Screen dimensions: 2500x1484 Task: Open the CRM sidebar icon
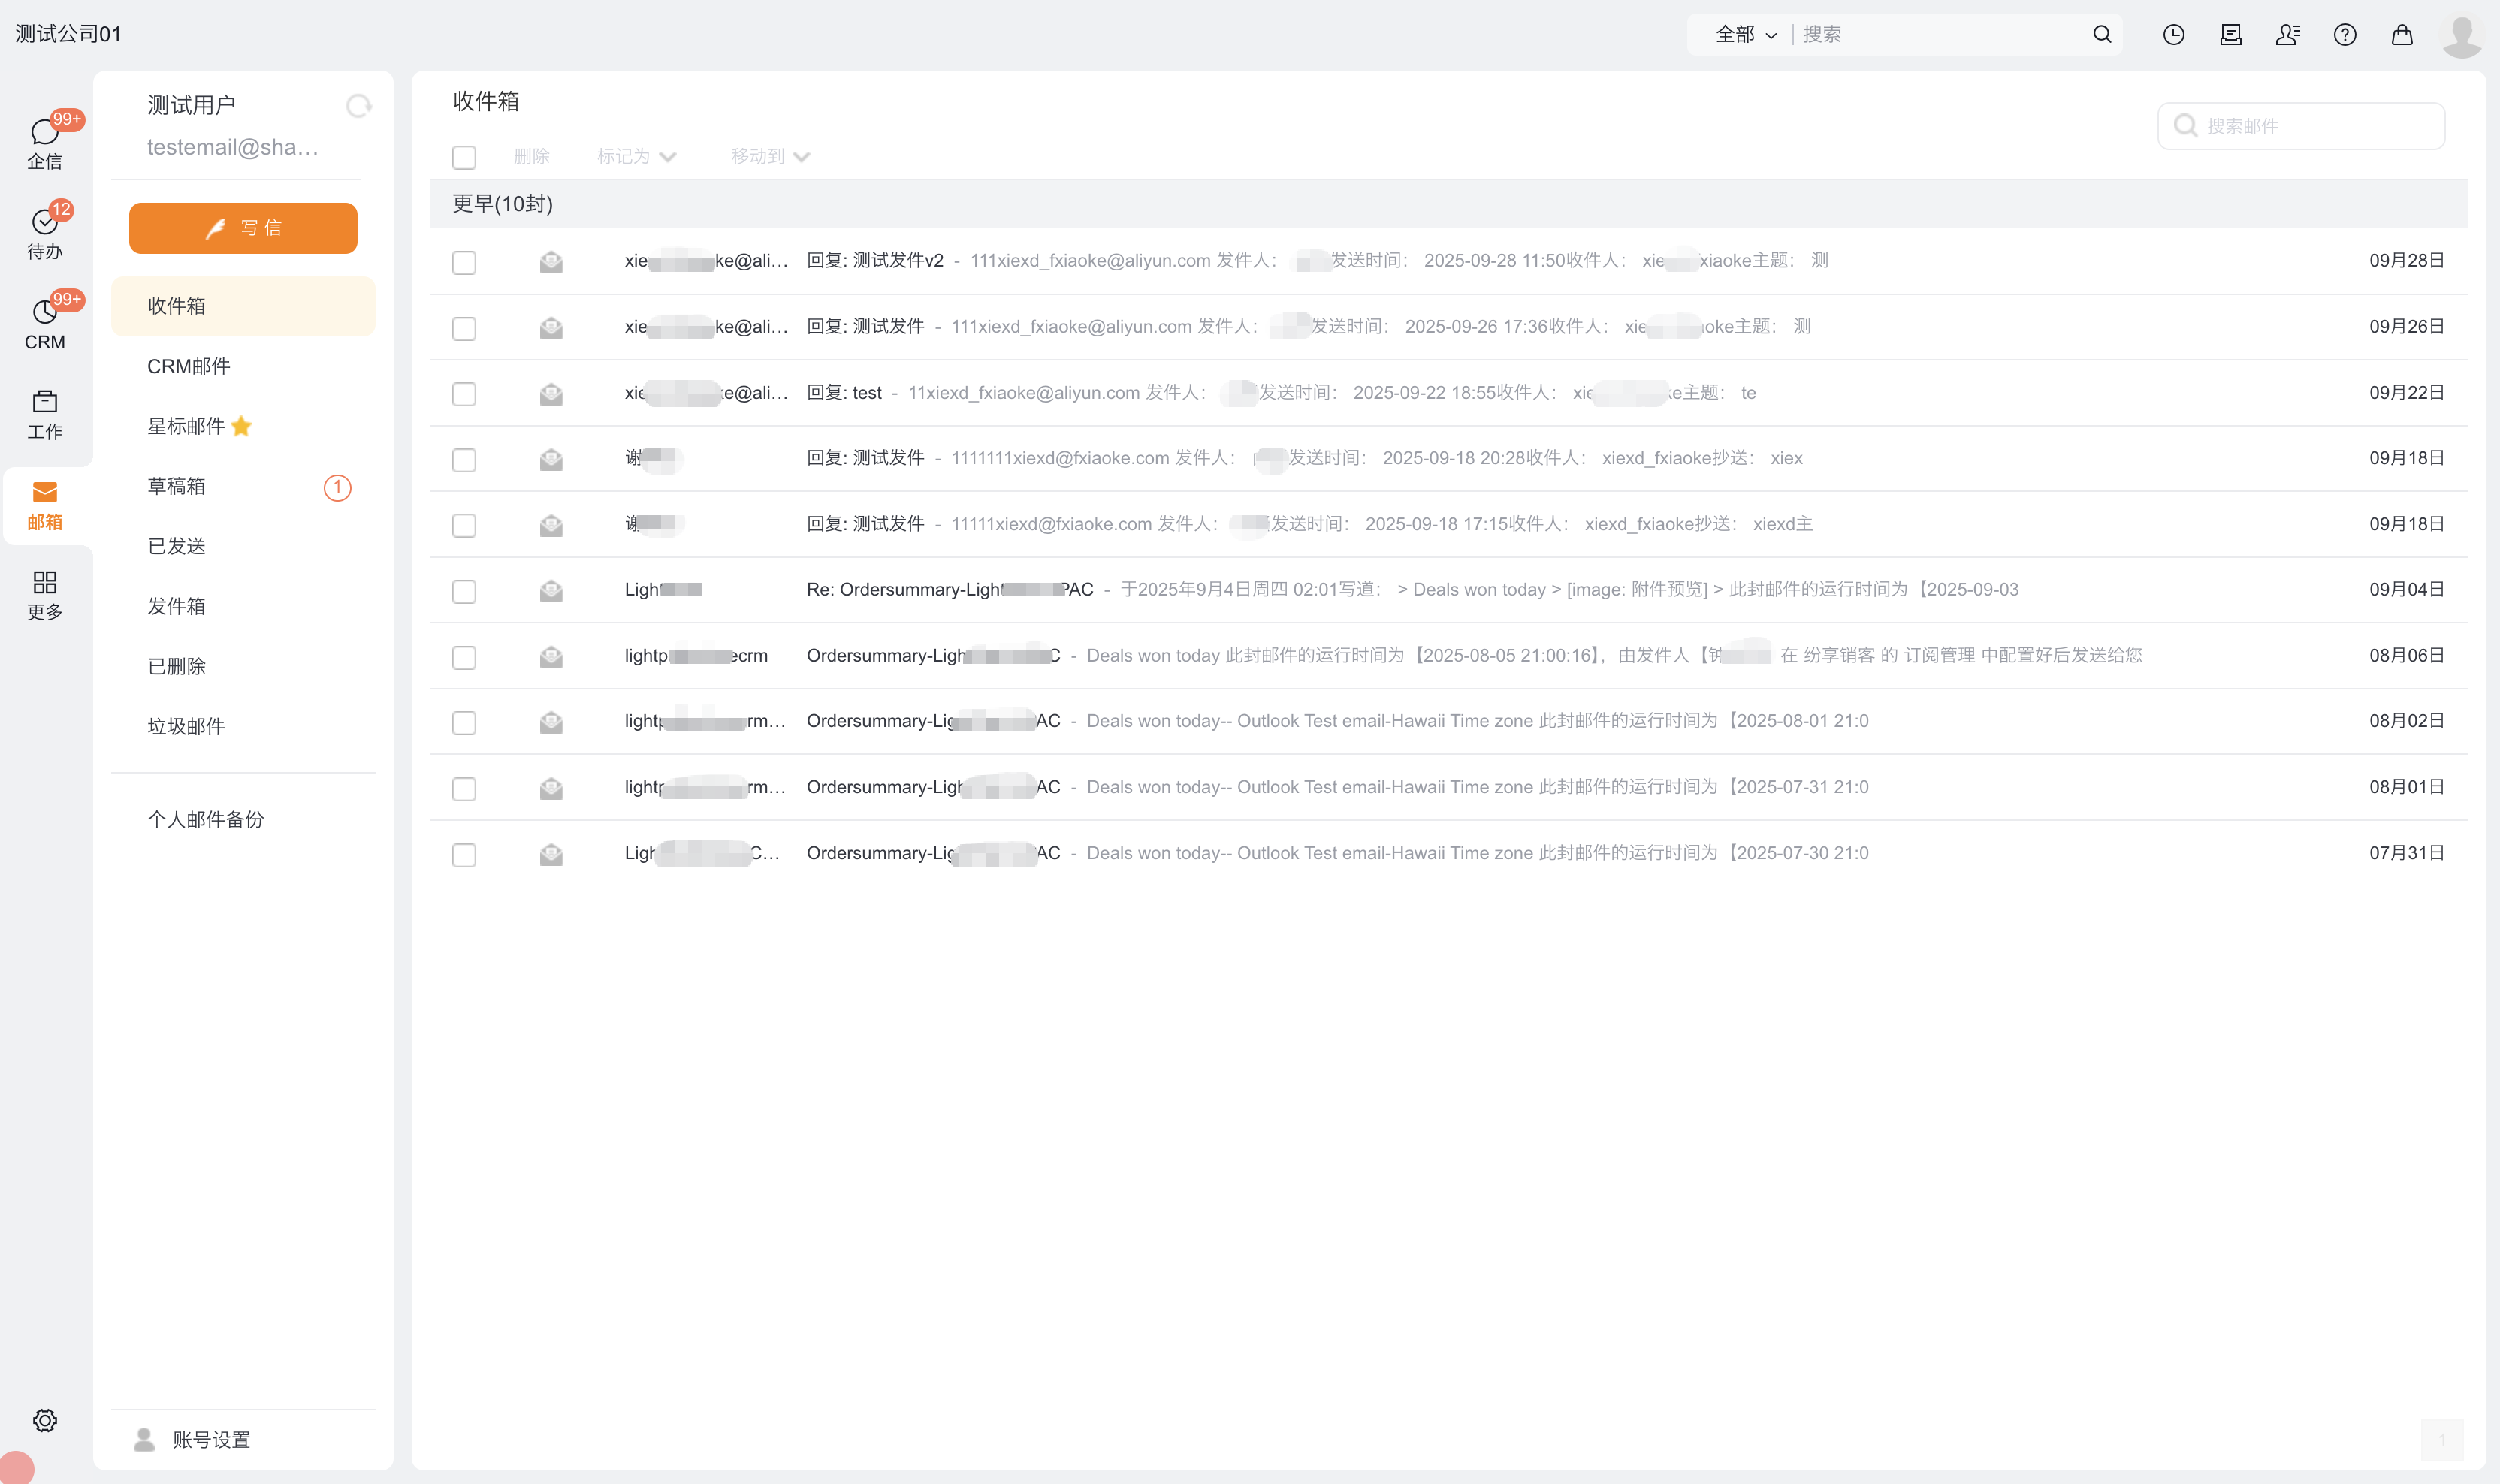(x=44, y=313)
